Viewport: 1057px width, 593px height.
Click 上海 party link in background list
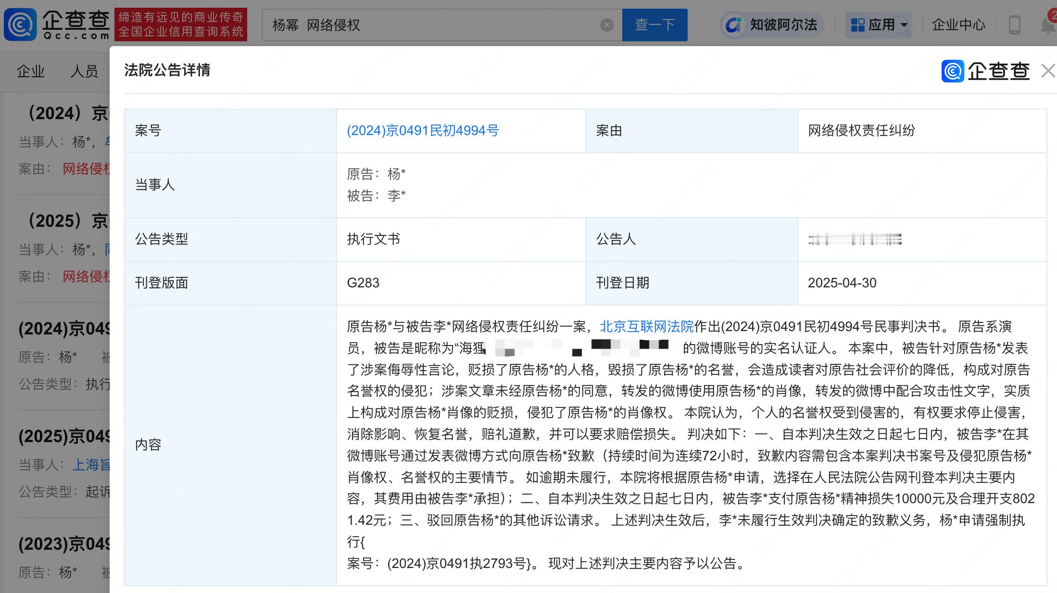point(91,465)
